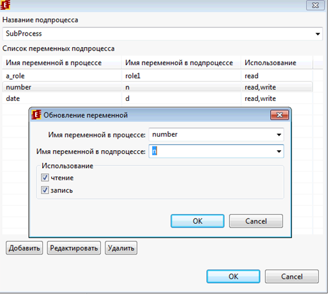Open the subprocess variable name dropdown
Image resolution: width=329 pixels, height=294 pixels.
279,151
